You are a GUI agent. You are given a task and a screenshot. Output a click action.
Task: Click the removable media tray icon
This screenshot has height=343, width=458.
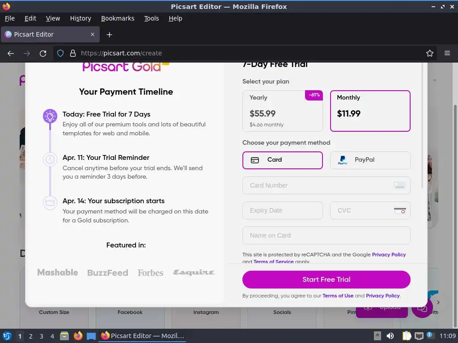377,336
